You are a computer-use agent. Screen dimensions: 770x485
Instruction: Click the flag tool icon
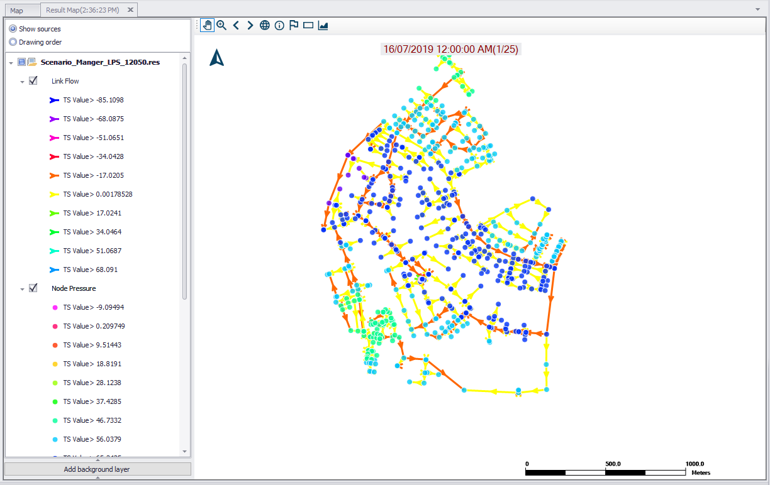click(x=294, y=25)
